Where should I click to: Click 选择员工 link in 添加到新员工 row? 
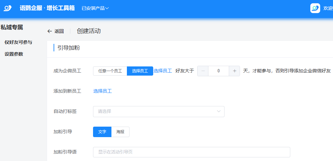coord(103,91)
